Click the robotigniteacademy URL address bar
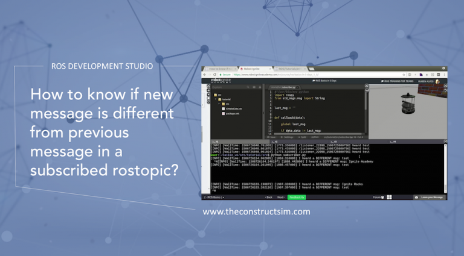Screen dimensions: 464x256 point(314,75)
